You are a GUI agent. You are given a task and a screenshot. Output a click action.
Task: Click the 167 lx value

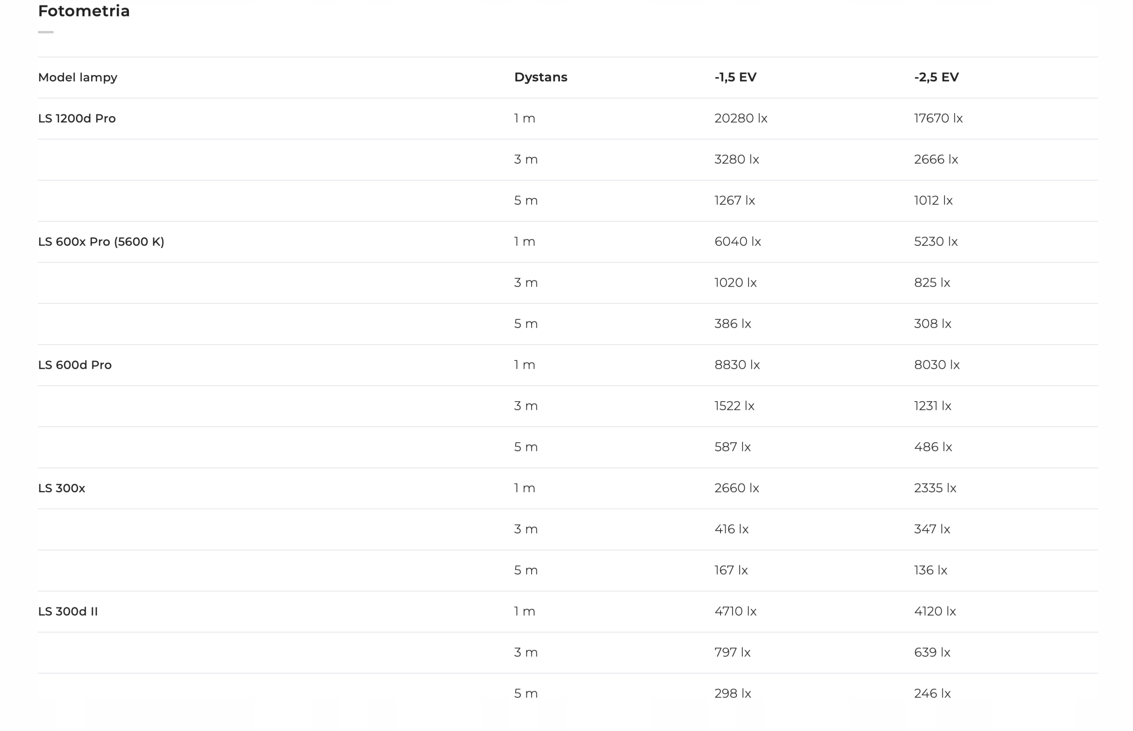click(731, 570)
